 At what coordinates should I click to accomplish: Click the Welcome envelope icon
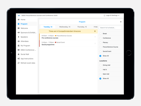coord(19,28)
